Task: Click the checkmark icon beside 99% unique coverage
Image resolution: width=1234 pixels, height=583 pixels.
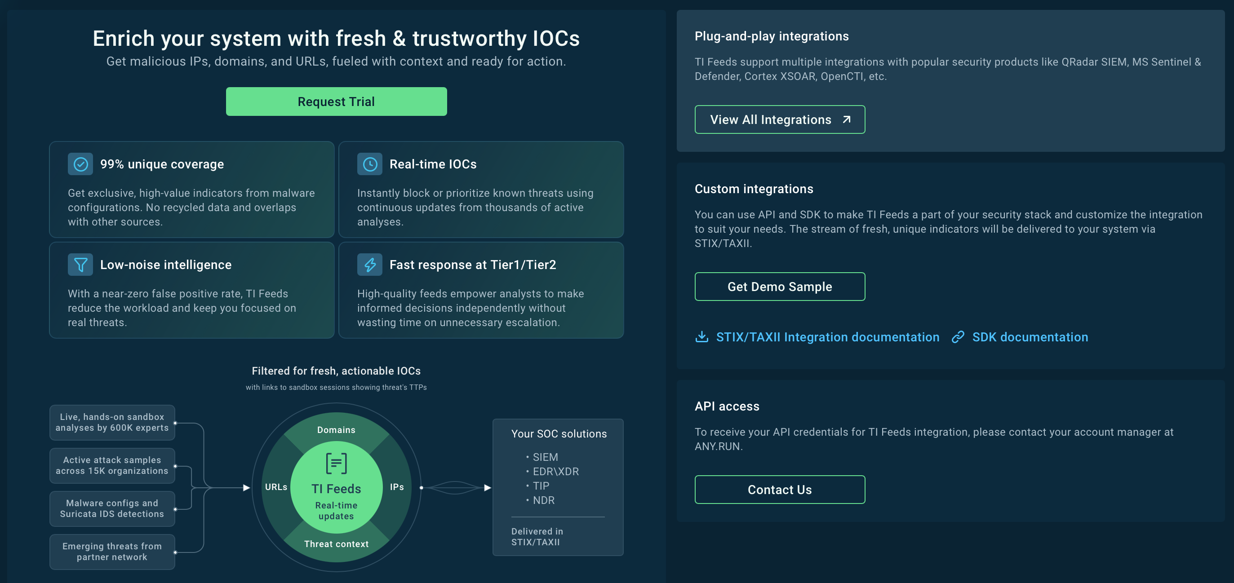Action: (x=80, y=164)
